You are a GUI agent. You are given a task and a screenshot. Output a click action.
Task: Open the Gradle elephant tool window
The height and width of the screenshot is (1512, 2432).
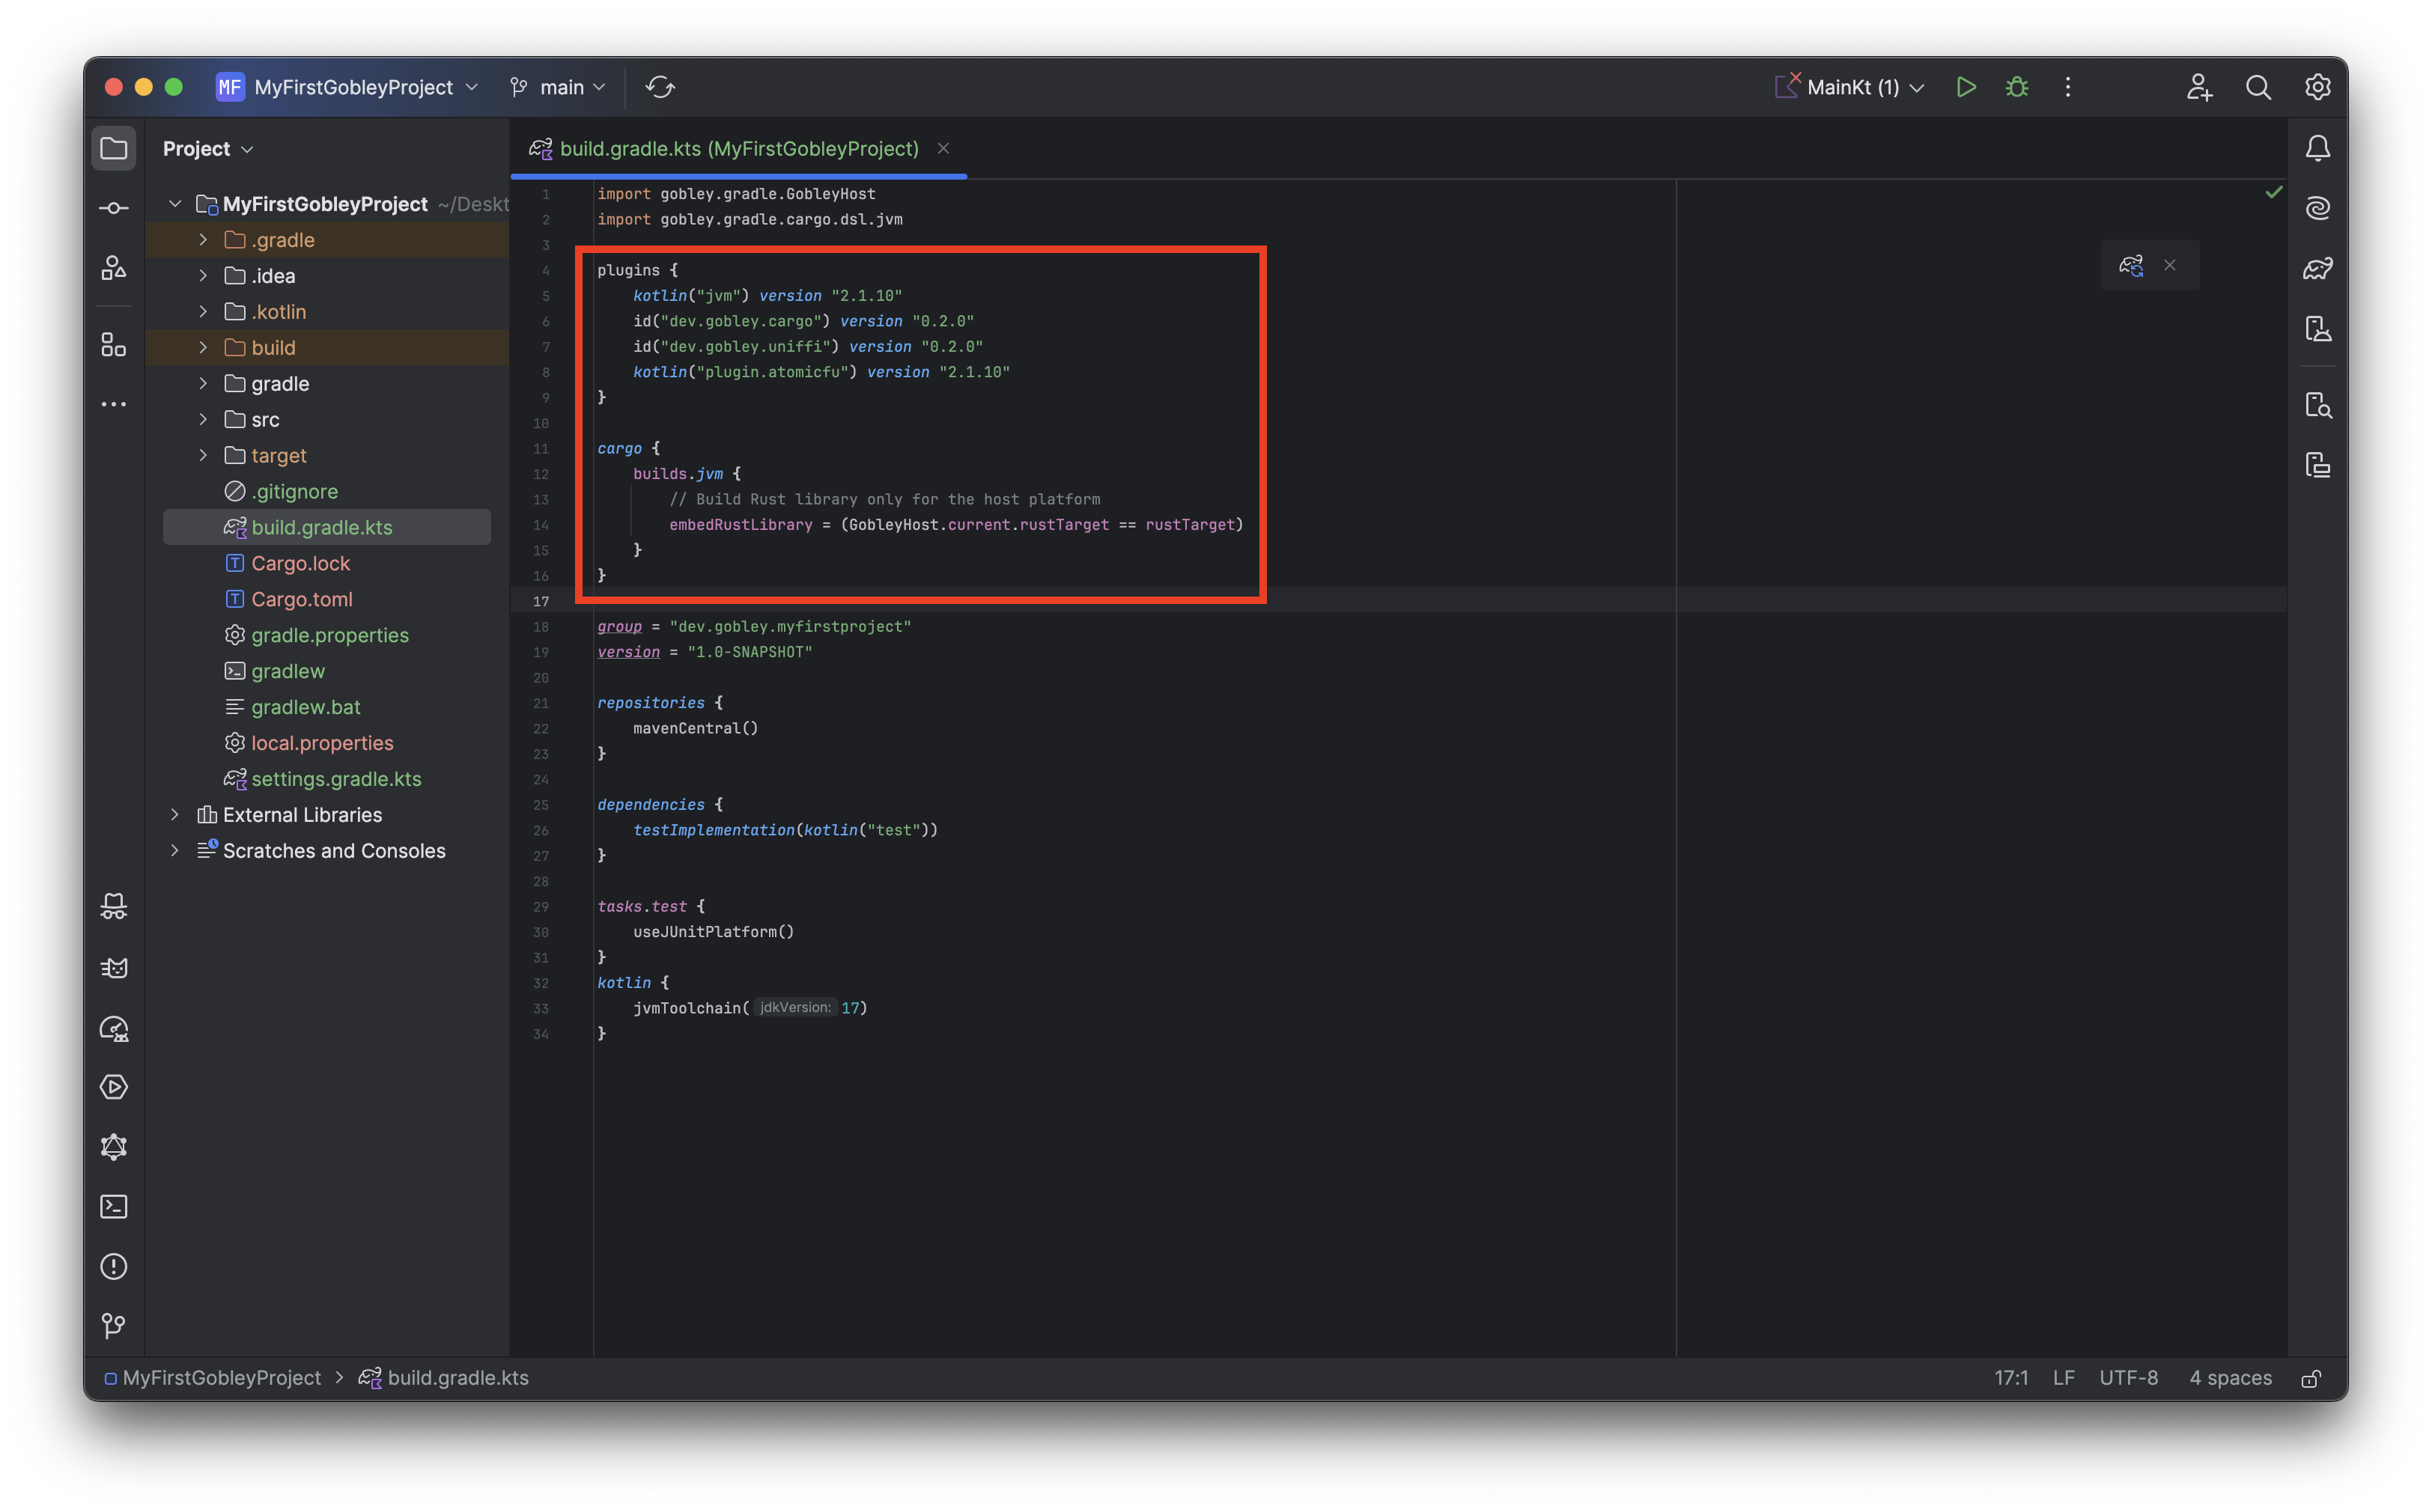[x=2317, y=268]
